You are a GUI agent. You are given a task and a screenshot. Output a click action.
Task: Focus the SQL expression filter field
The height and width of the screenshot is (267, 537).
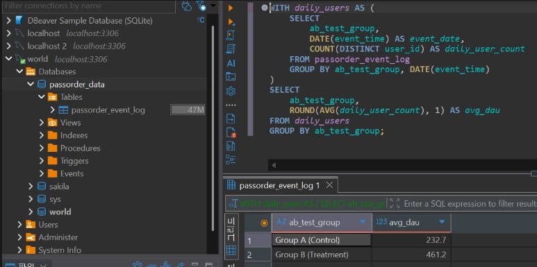[470, 204]
